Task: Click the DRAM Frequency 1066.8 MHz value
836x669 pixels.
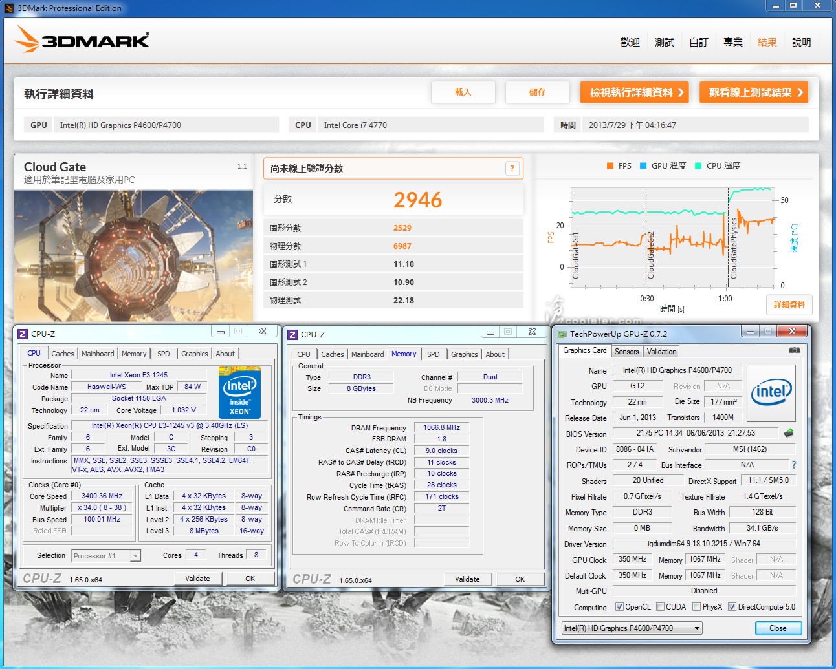Action: pos(441,428)
